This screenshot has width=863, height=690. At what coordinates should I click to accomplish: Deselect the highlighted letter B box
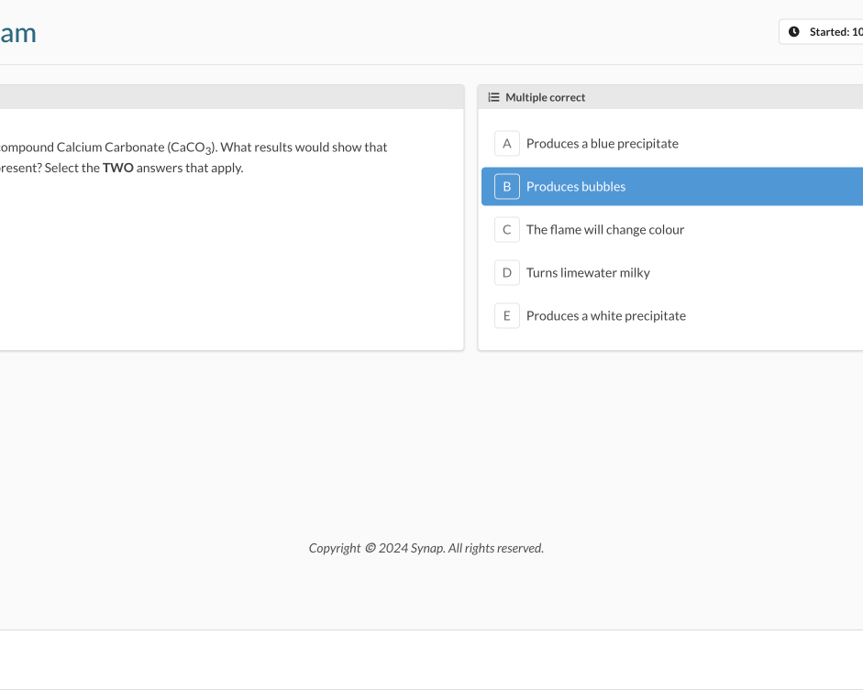506,187
